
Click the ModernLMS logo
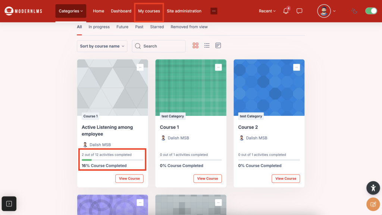(x=23, y=11)
